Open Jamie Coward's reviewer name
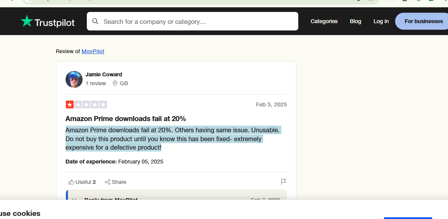This screenshot has height=219, width=448. tap(104, 74)
